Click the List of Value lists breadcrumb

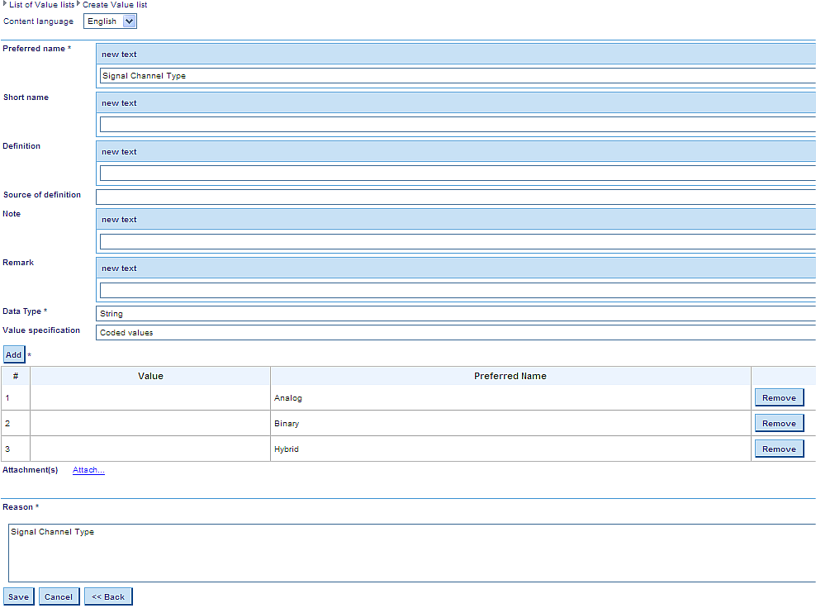(x=41, y=5)
